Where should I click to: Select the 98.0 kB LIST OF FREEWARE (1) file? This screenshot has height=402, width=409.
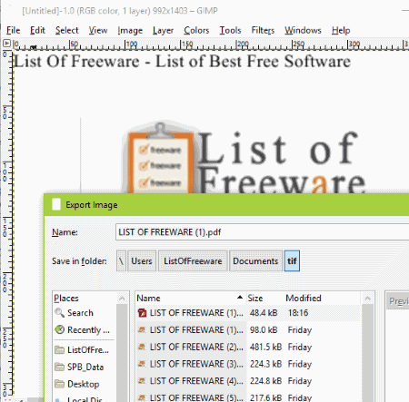click(248, 329)
